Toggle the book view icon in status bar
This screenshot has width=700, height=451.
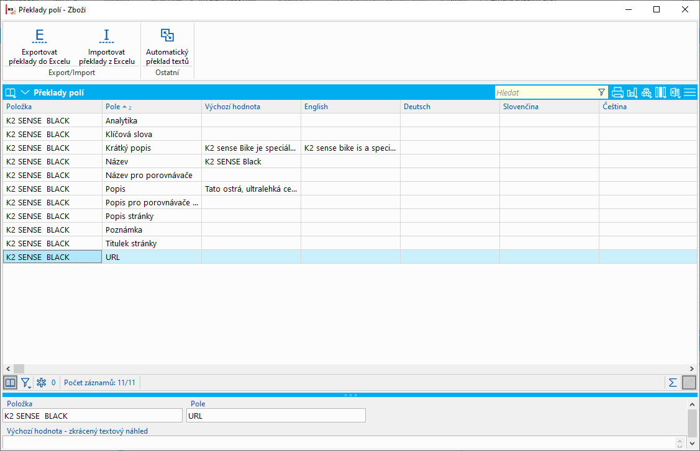(x=11, y=382)
